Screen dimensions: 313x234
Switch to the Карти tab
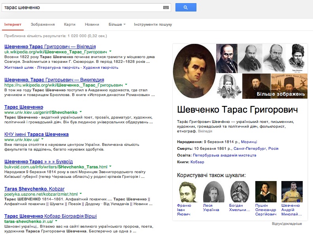[70, 25]
